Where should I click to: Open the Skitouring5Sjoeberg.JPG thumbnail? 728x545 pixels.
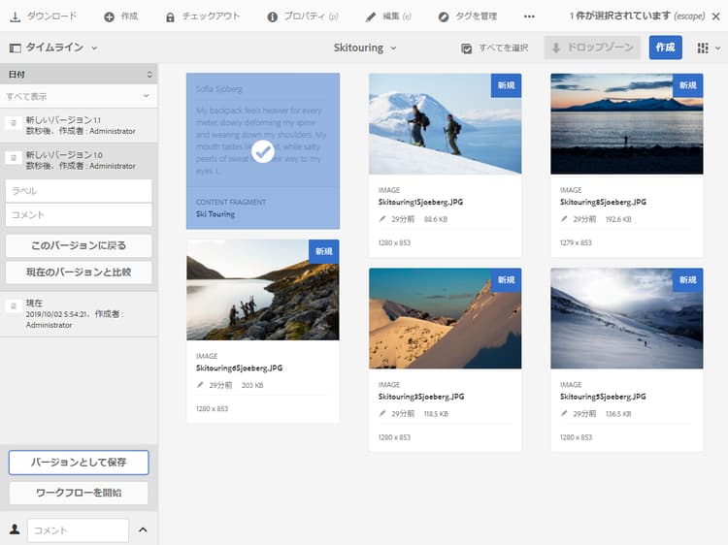pos(627,318)
